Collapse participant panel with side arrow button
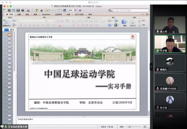This screenshot has width=187, height=129. (151, 67)
